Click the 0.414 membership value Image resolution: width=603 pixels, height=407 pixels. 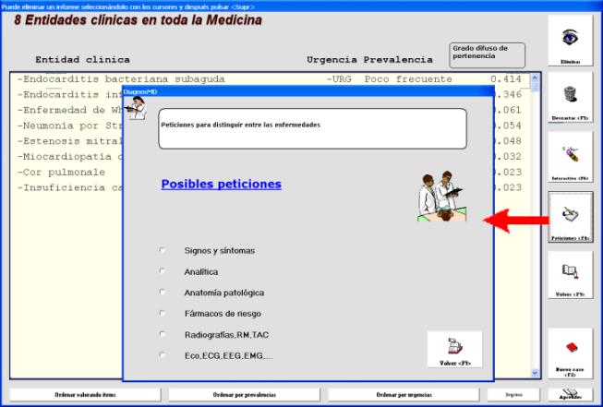[506, 79]
